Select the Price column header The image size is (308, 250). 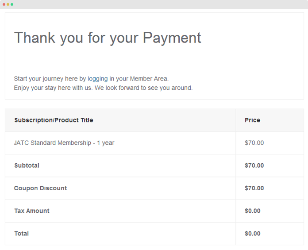252,120
